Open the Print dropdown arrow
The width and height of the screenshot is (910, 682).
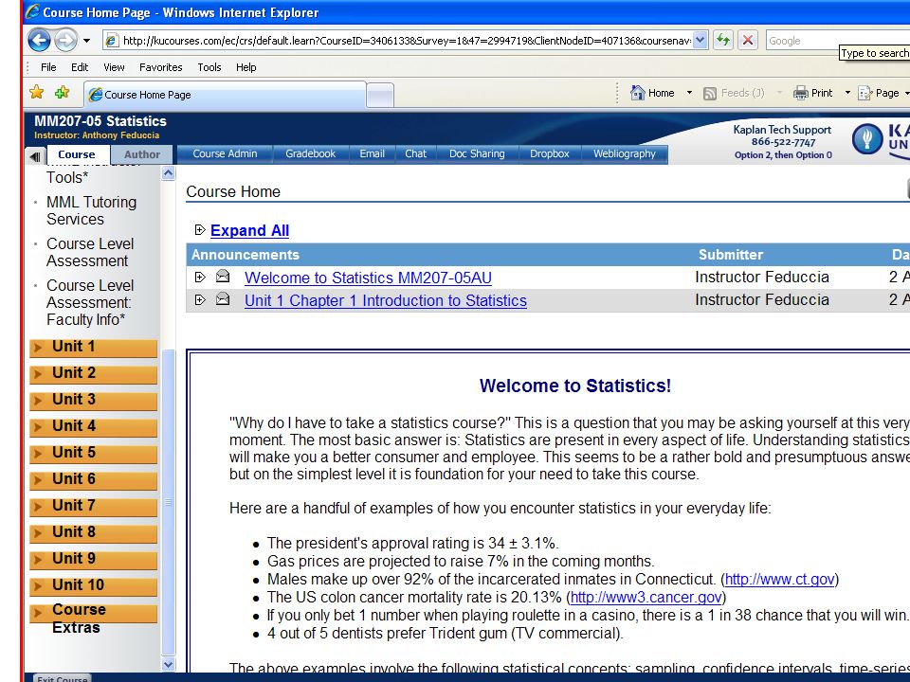pyautogui.click(x=847, y=93)
